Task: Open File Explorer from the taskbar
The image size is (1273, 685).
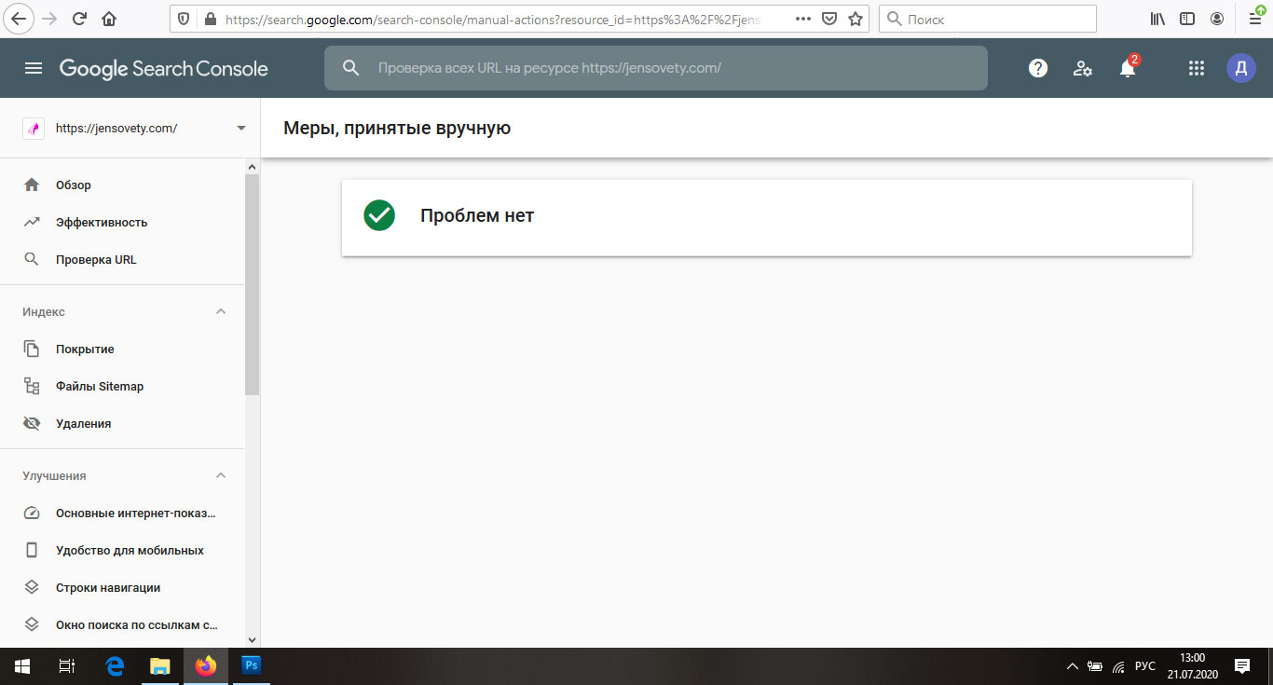Action: 160,666
